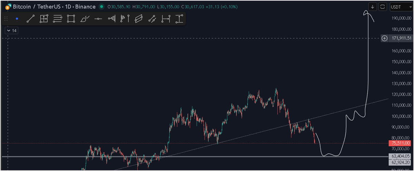Select the trend line drawing tool
The width and height of the screenshot is (414, 171).
(30, 19)
